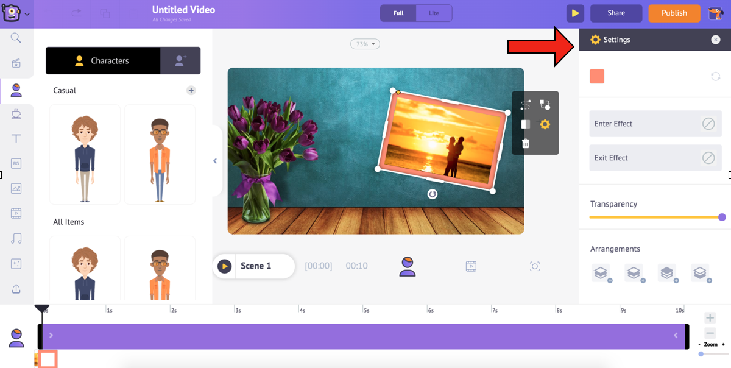The height and width of the screenshot is (368, 731).
Task: Pick the salmon frame color swatch
Action: pos(597,76)
